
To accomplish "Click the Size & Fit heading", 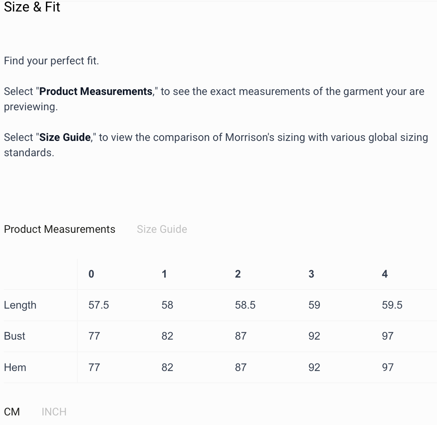I will 32,7.
